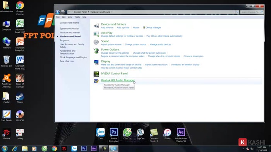Click Adjust screen resolution link
This screenshot has height=152, width=271.
coord(156,64)
